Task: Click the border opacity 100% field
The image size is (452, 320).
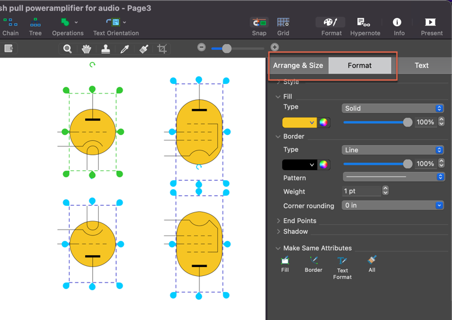Action: coord(425,164)
